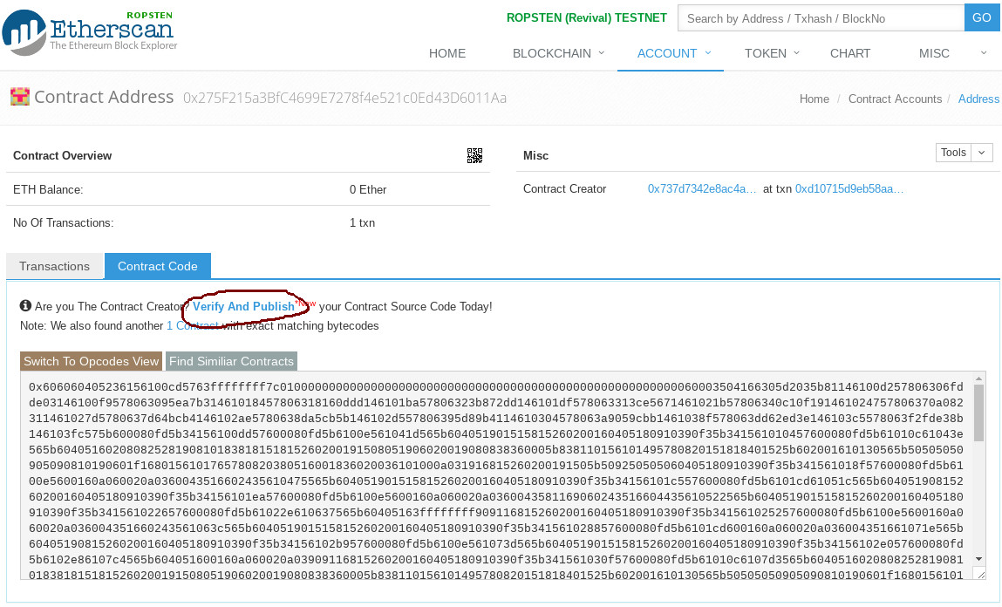This screenshot has height=607, width=1002.
Task: Open the MISC menu chevron
Action: point(984,53)
